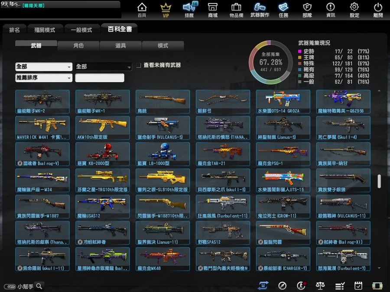The image size is (390, 292).
Task: Click the search text field beside 推薦排序
Action: click(x=100, y=78)
